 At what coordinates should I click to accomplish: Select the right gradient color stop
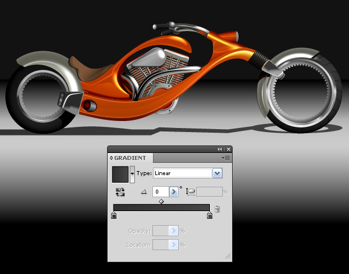pyautogui.click(x=209, y=215)
